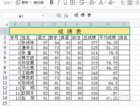Click header cell 英语
Viewport: 140px width, 106px height.
pyautogui.click(x=66, y=37)
